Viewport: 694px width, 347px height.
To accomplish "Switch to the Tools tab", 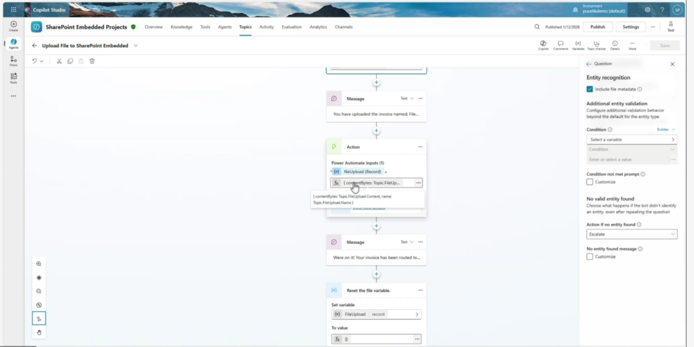I will [205, 27].
